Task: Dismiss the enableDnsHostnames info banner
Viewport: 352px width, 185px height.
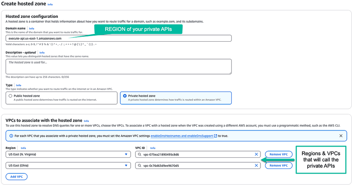Action: coord(341,136)
